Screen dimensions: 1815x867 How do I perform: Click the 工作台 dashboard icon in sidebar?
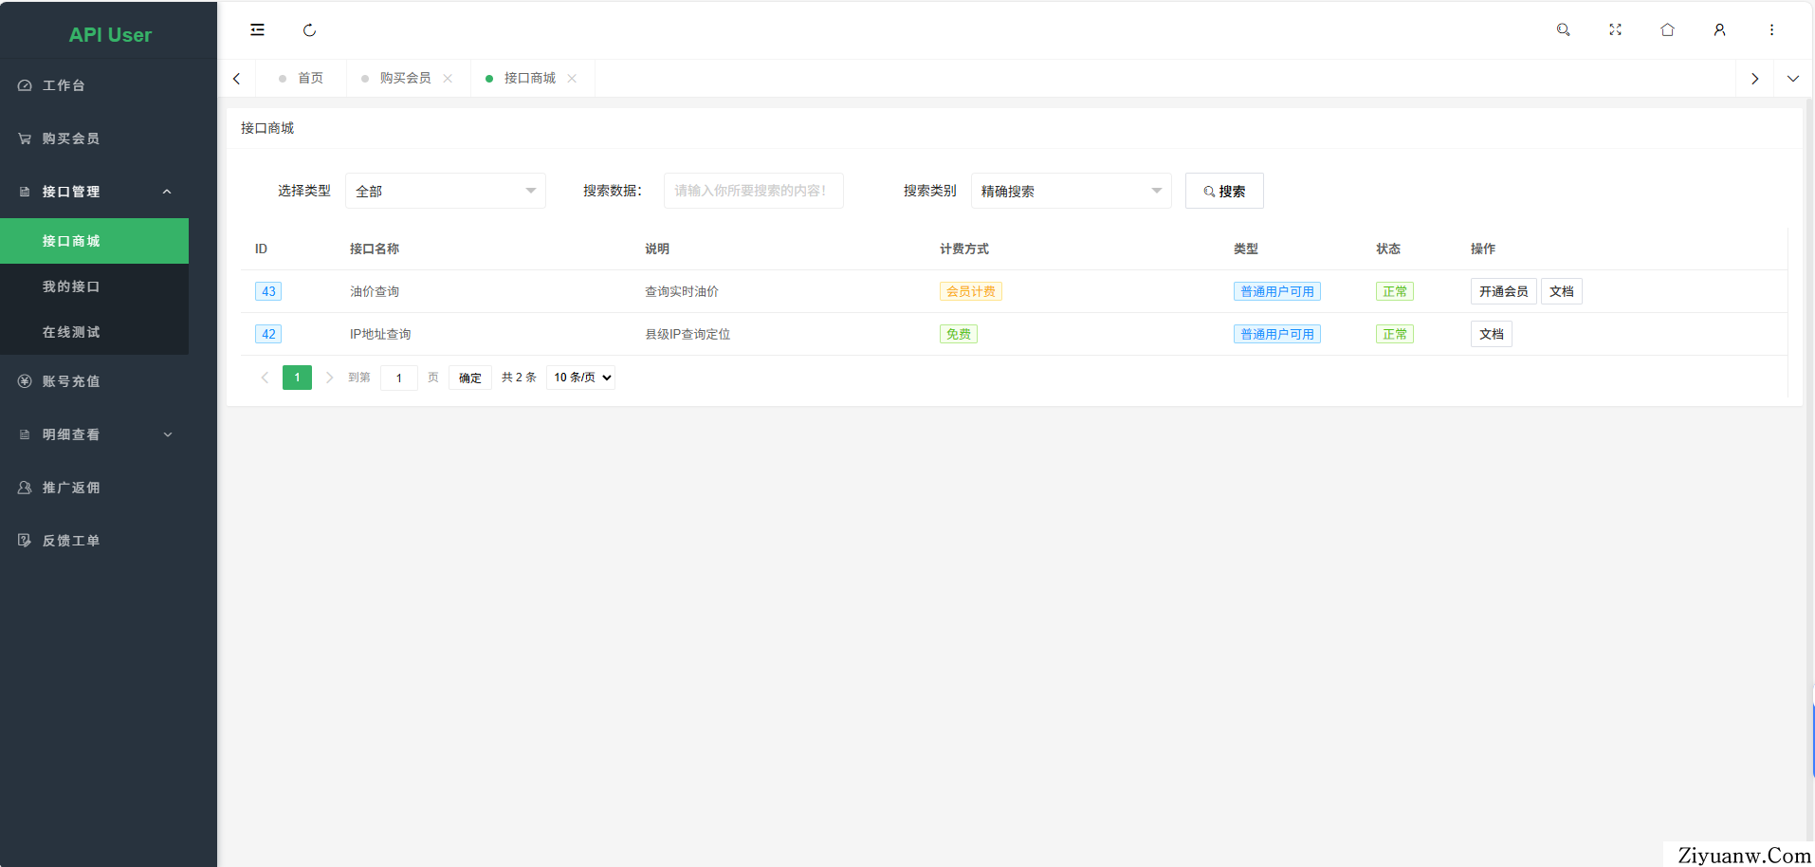click(x=25, y=85)
